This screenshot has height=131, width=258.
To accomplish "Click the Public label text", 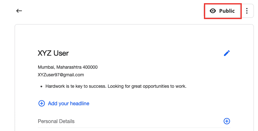I will (x=227, y=11).
